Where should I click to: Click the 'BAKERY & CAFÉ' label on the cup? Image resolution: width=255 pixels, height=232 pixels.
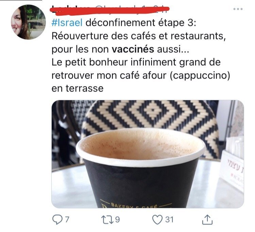(x=134, y=206)
